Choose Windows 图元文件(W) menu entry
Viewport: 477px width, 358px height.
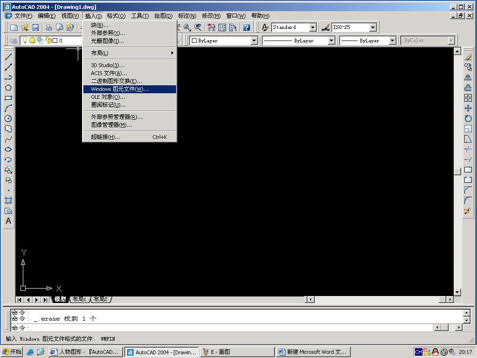pos(129,89)
